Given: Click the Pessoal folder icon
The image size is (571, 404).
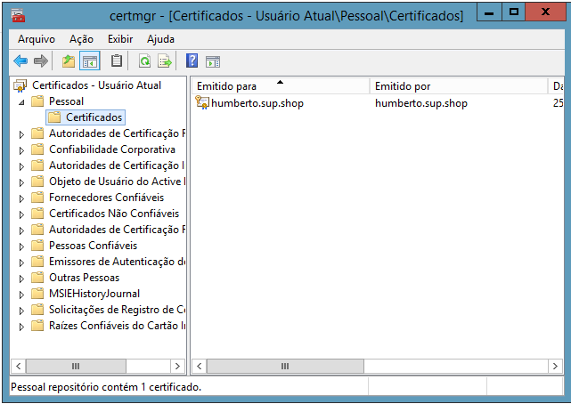Looking at the screenshot, I should point(37,101).
